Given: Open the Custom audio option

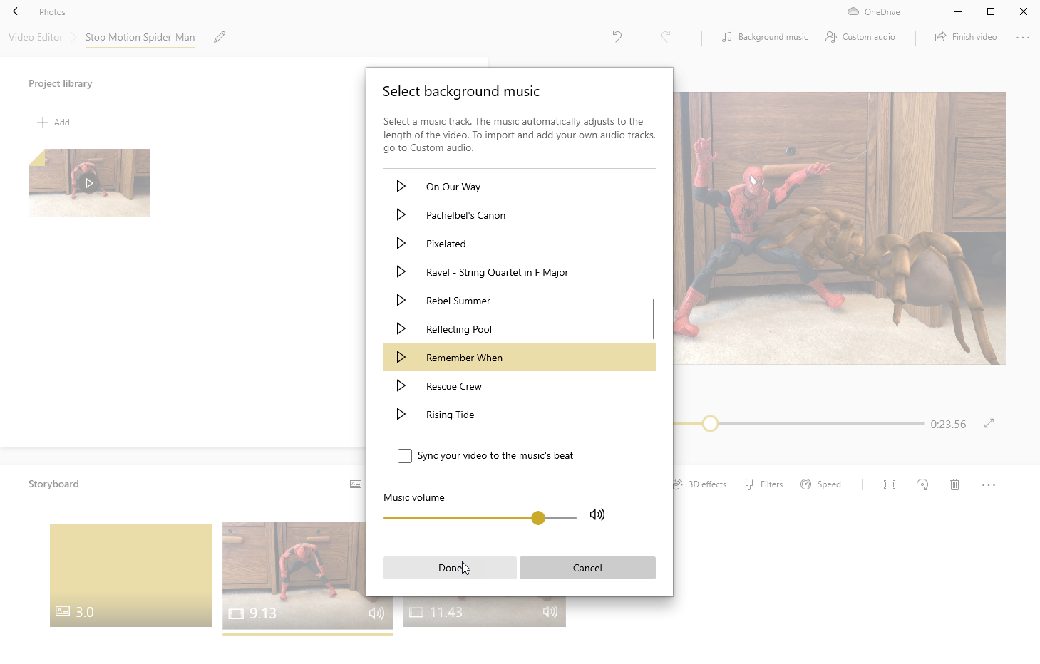Looking at the screenshot, I should (x=860, y=37).
